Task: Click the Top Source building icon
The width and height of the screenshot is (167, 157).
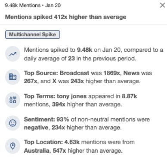Action: pyautogui.click(x=13, y=77)
